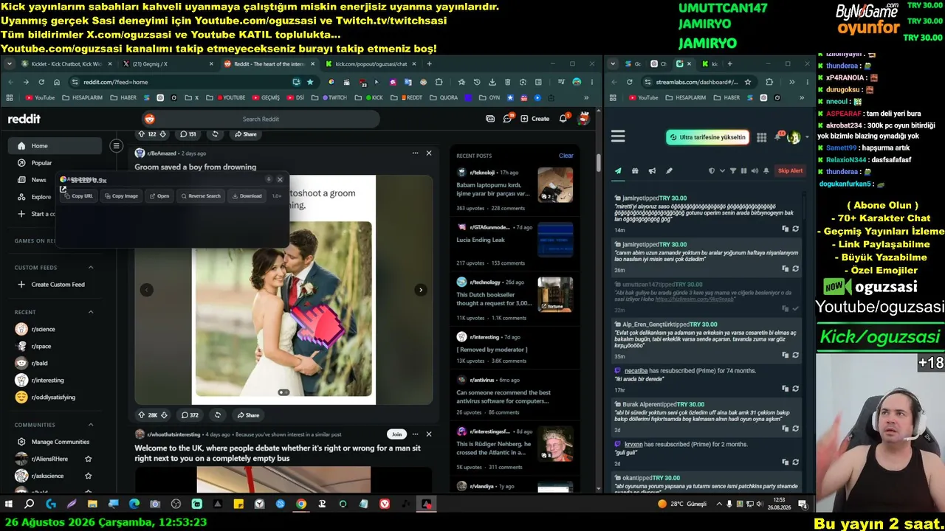
Task: Open the Reddit chat icon in header
Action: pyautogui.click(x=508, y=118)
